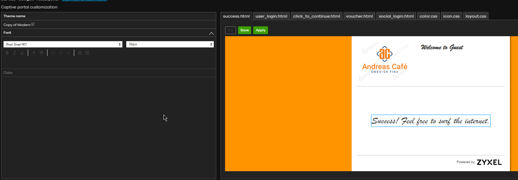Open the font color tool

coord(34,53)
